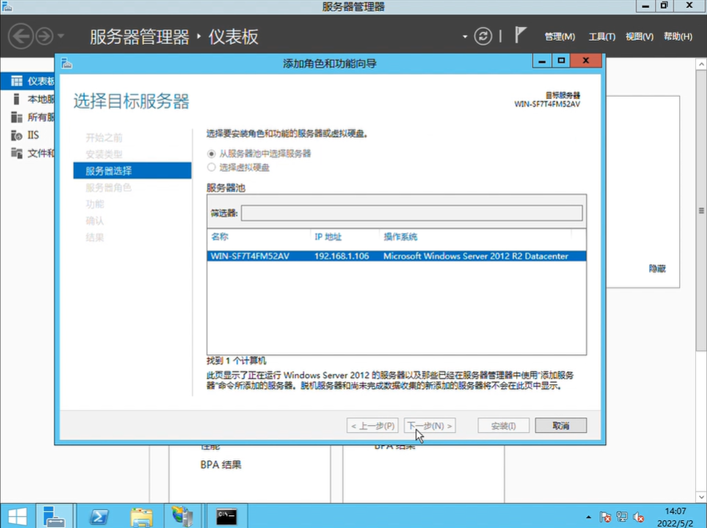Select the 所有服务器 sidebar icon
The image size is (707, 528).
pos(16,117)
